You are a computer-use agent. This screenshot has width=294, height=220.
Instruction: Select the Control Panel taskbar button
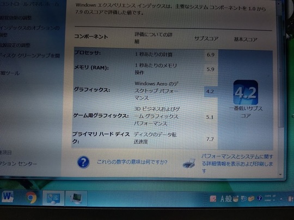(53, 198)
